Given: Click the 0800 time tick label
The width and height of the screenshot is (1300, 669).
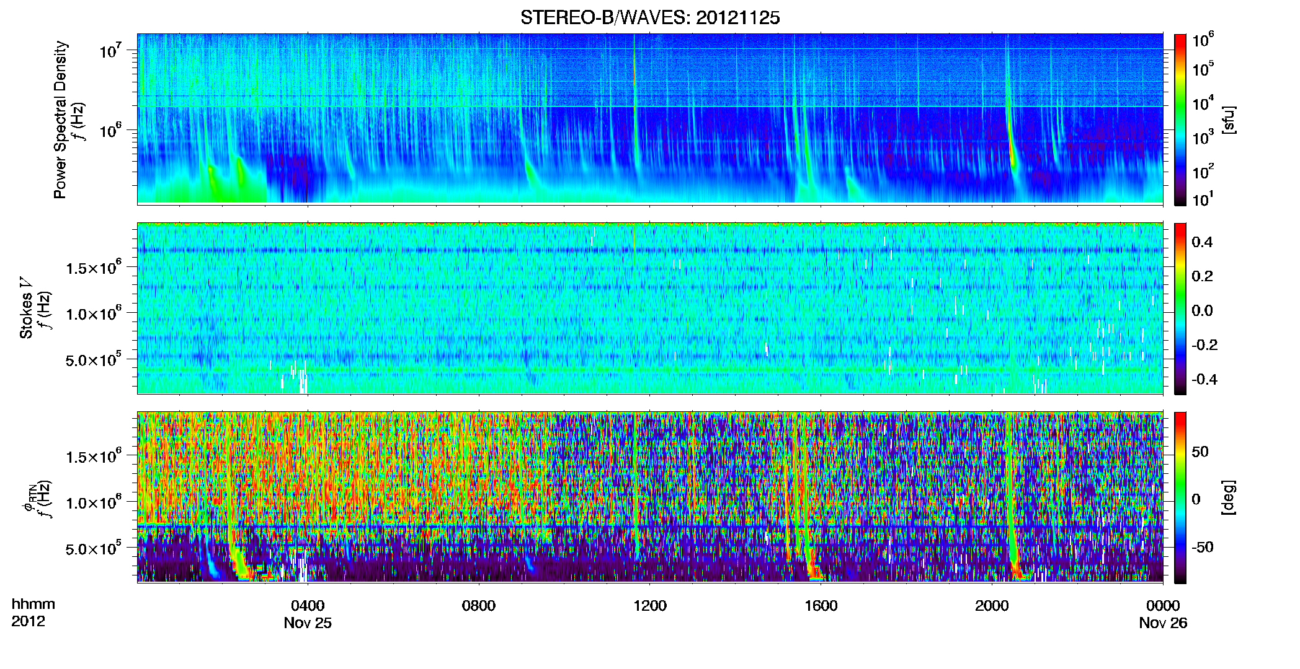Looking at the screenshot, I should pos(479,606).
